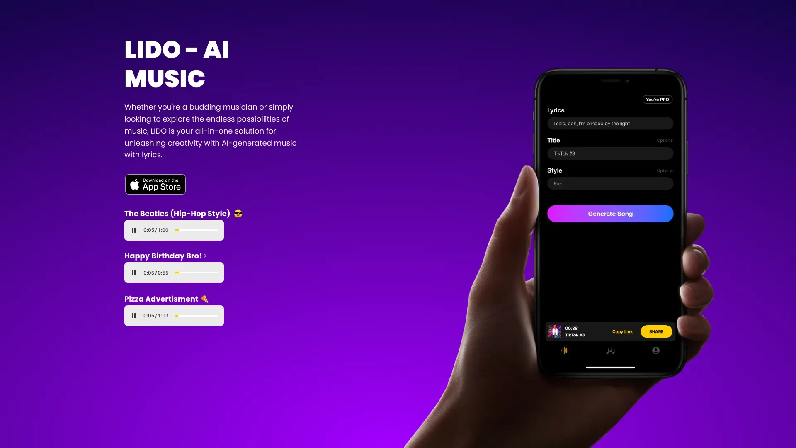This screenshot has width=796, height=448.
Task: Click the play/pause icon for Pizza Advertisement
Action: point(134,316)
